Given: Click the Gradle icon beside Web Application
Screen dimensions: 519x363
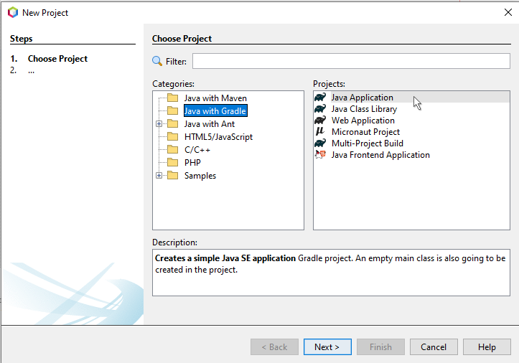Looking at the screenshot, I should coord(320,121).
